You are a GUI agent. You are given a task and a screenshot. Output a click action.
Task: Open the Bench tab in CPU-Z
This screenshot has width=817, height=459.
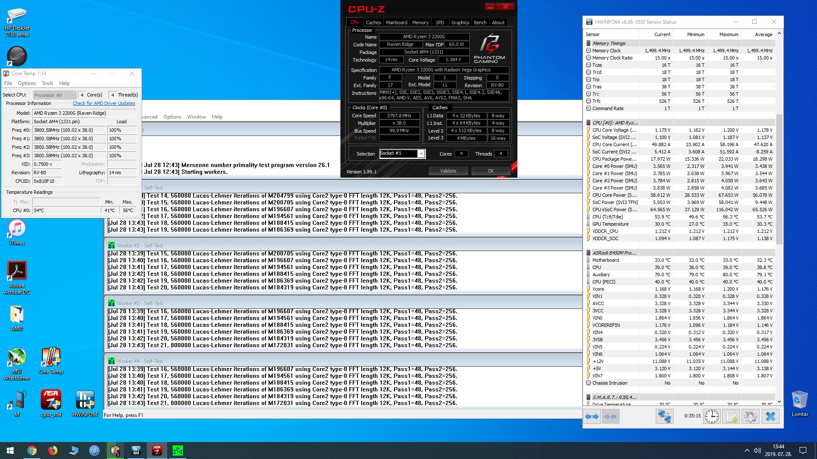coord(480,23)
